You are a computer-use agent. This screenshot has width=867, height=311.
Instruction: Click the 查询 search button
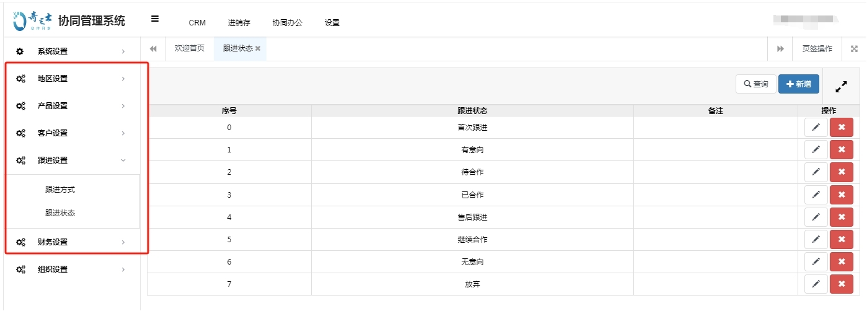pos(755,84)
